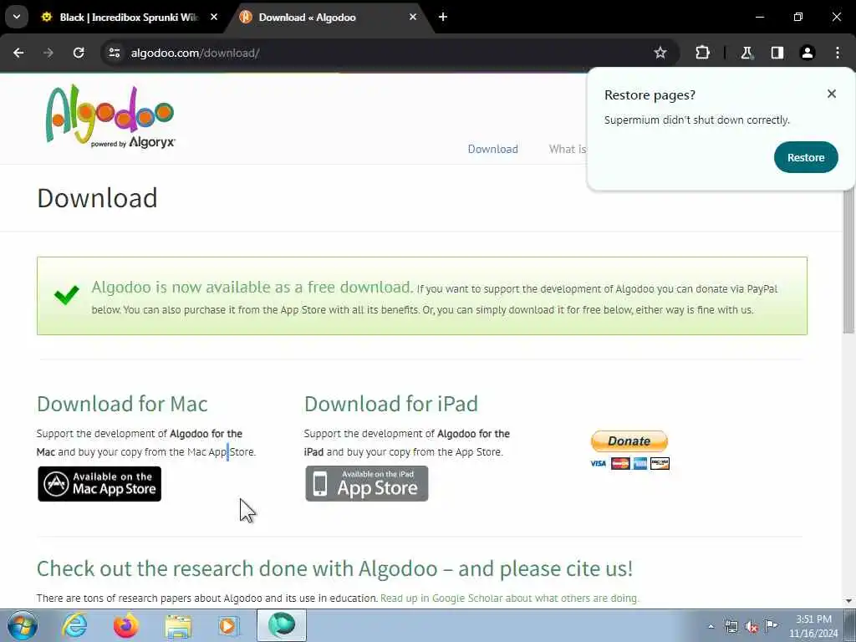Close the Incredibox Sprunki Wiki tab
Image resolution: width=856 pixels, height=642 pixels.
click(x=214, y=18)
